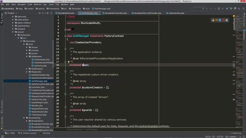Click the collapse all icon in Project panel
The image size is (246, 138).
(43, 13)
